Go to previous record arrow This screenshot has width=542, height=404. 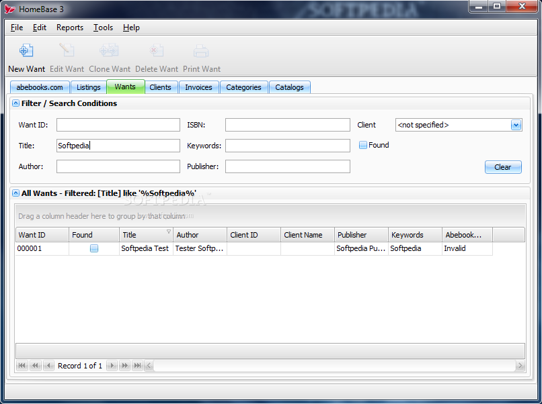(x=48, y=365)
